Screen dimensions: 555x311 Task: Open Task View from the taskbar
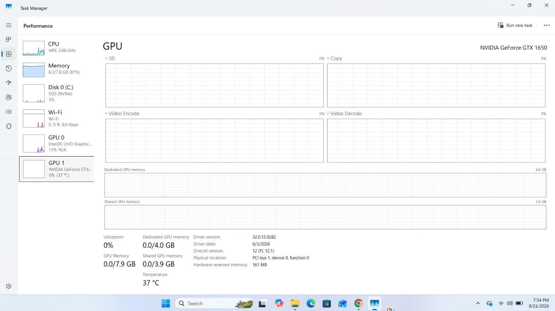click(262, 304)
